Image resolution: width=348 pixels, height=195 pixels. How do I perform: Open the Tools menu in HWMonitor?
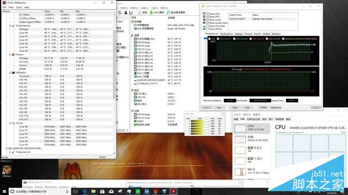coord(19,7)
